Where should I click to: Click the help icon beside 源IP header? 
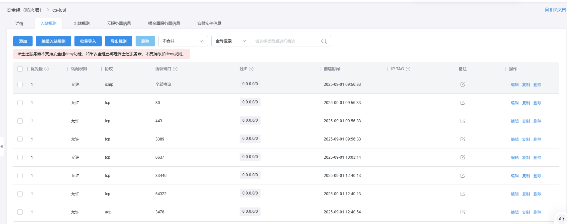(251, 69)
